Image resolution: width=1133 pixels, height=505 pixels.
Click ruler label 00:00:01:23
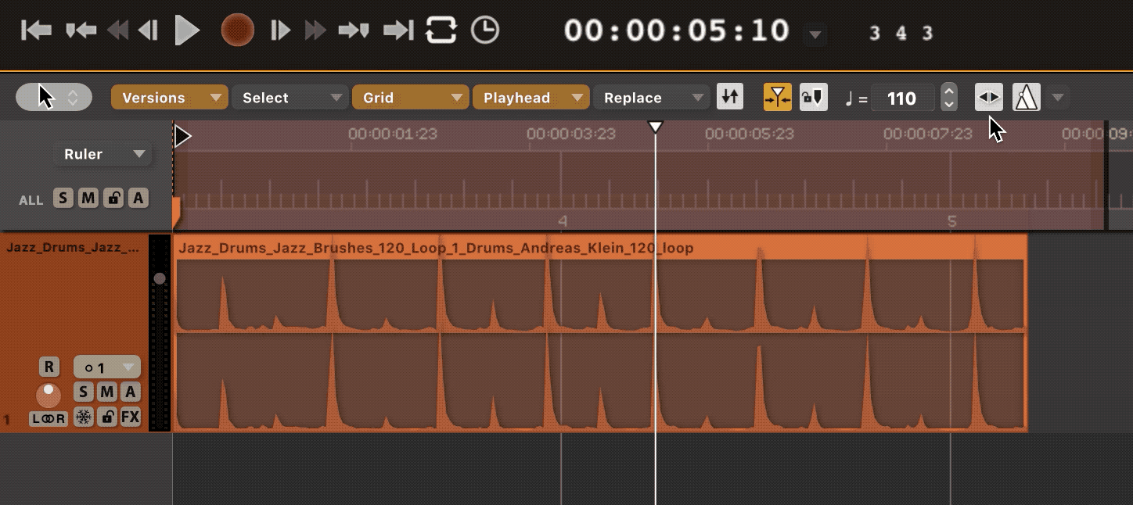point(393,134)
